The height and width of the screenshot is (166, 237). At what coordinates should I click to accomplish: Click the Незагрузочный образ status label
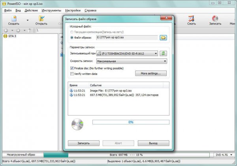21,155
